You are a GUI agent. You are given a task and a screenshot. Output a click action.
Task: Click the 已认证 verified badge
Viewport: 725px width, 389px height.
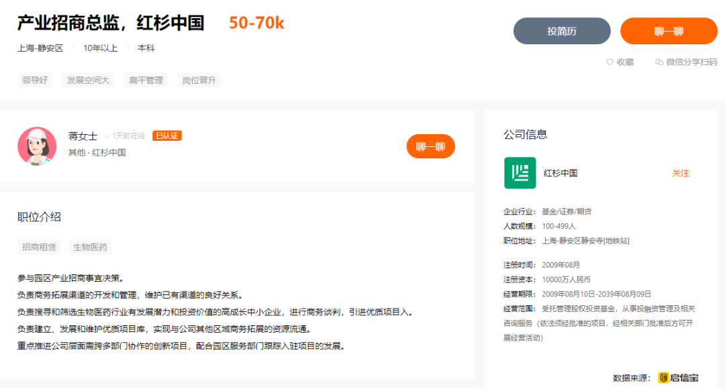(166, 135)
